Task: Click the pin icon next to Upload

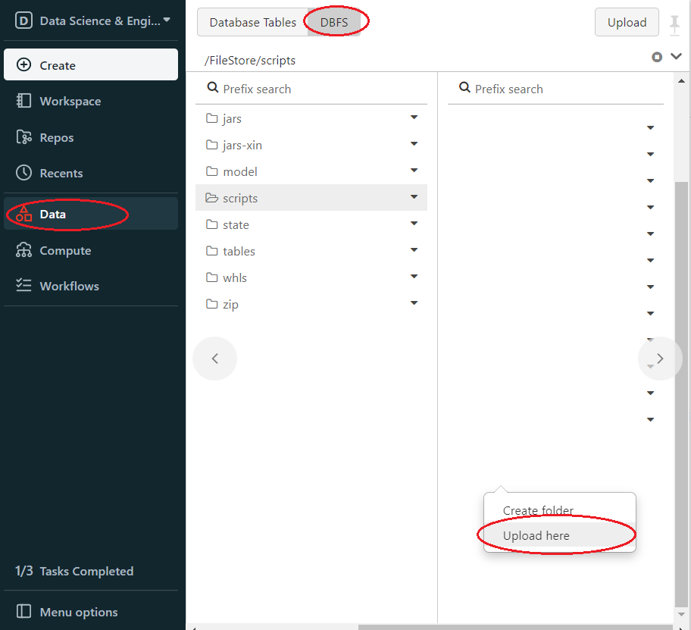Action: click(674, 23)
